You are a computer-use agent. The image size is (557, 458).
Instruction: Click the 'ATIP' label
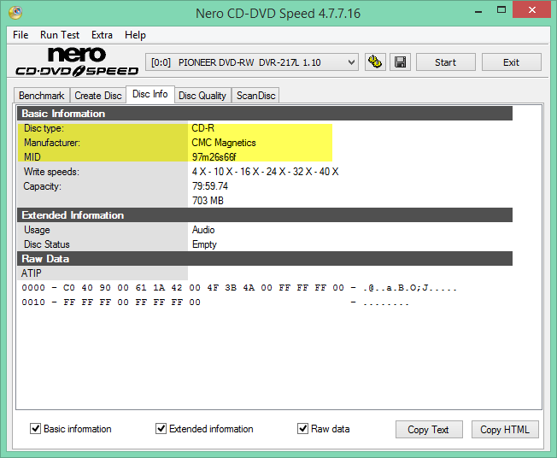(32, 273)
